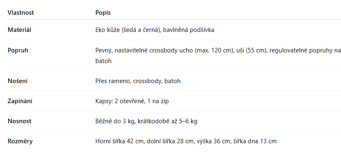
Task: Select the Zapínání row label
Action: pyautogui.click(x=20, y=101)
